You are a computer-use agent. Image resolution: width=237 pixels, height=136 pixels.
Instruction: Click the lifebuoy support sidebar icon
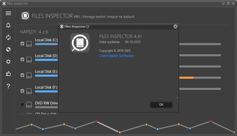(x=8, y=49)
